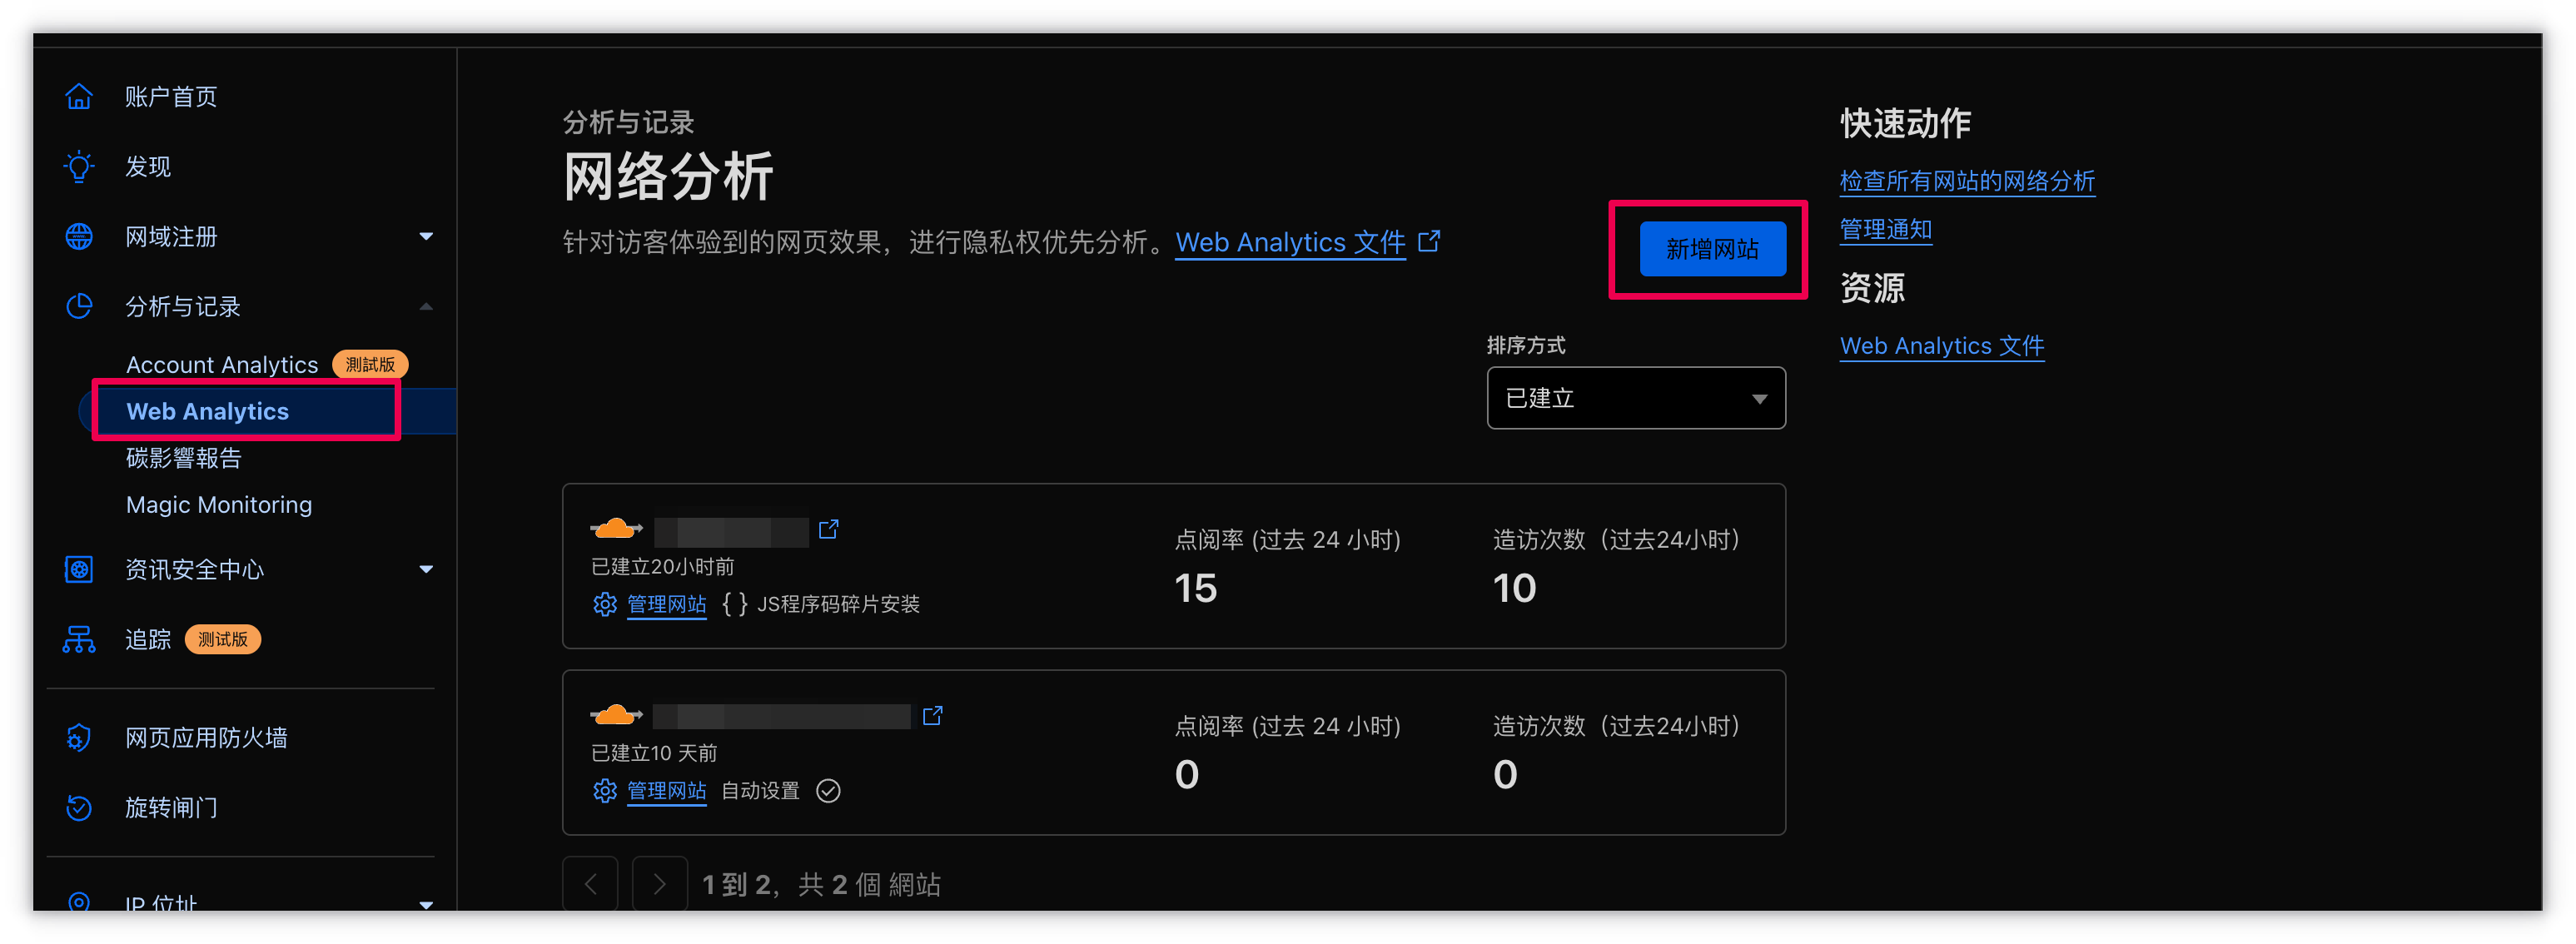Open Web Analytics 文件 link in description

tap(1290, 242)
